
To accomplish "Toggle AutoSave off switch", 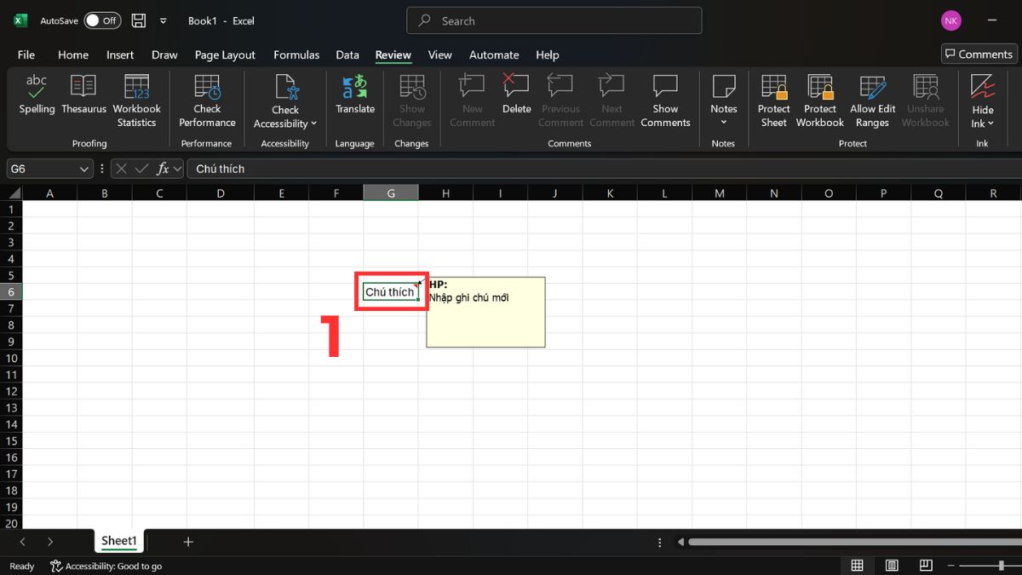I will [102, 20].
